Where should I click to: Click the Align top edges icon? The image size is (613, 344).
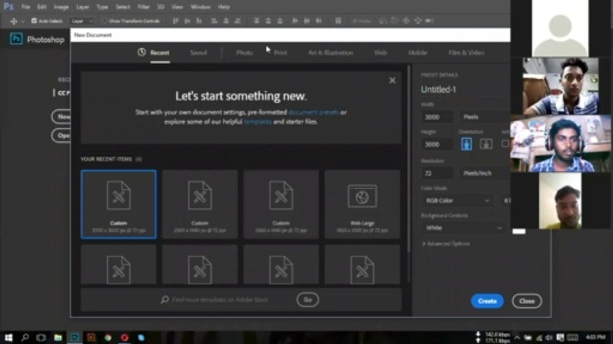175,21
